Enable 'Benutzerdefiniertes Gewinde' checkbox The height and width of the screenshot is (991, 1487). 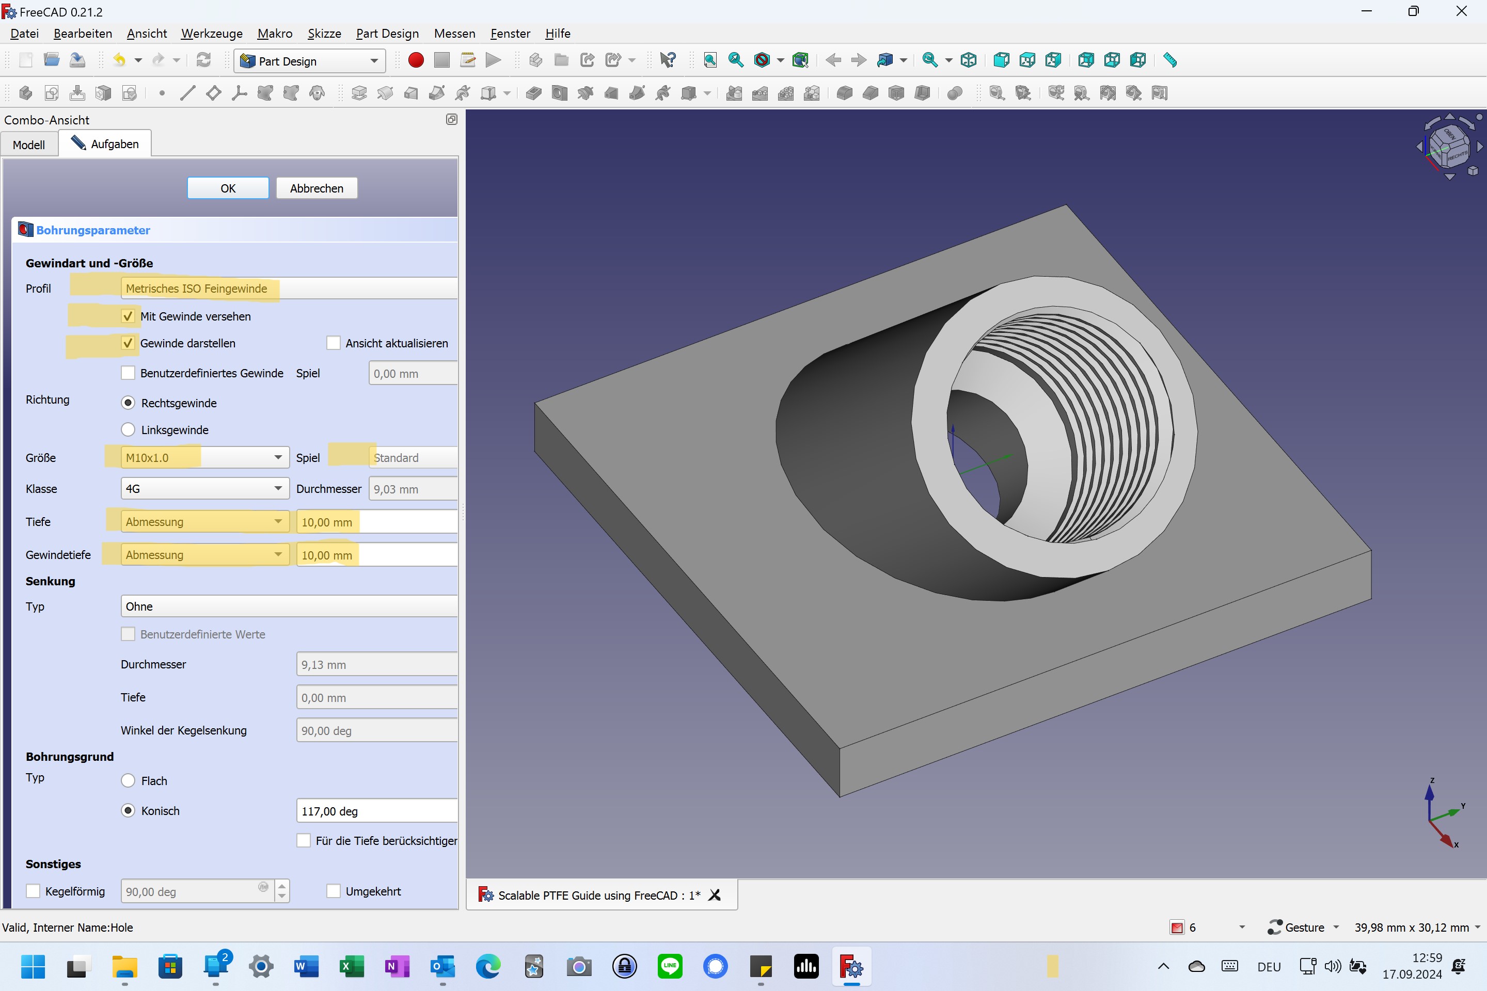(x=128, y=373)
